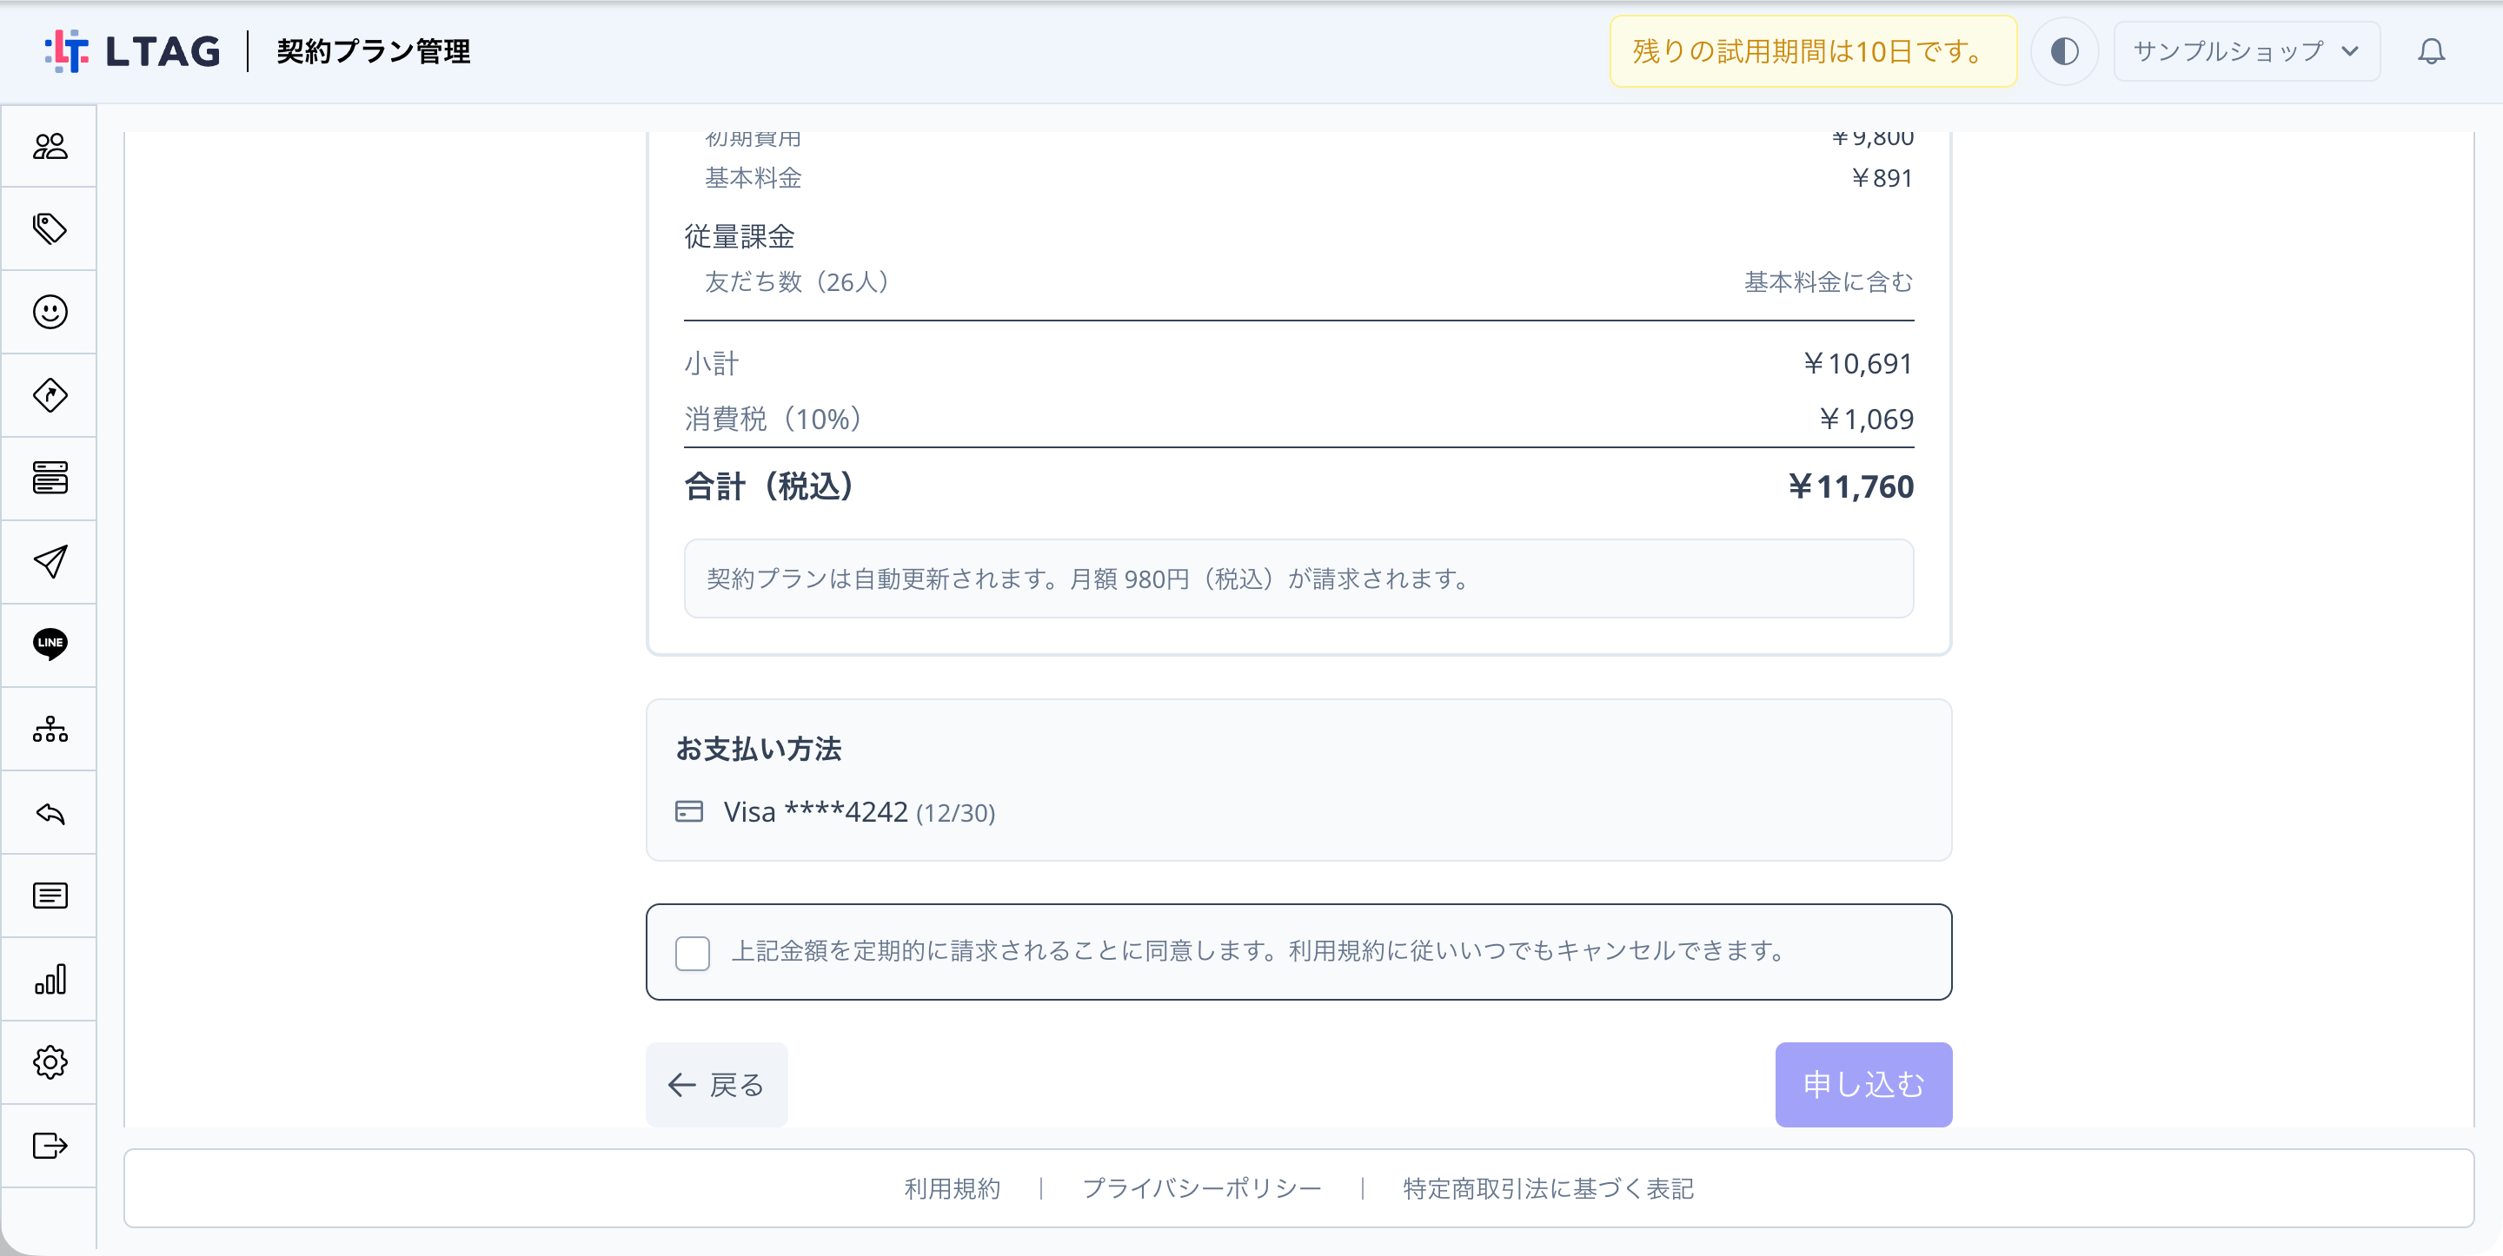Click the credit card icon beside Visa
Image resolution: width=2503 pixels, height=1256 pixels.
click(689, 812)
